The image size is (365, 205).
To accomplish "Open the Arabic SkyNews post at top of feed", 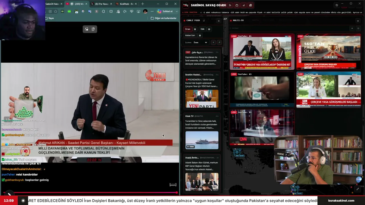I will pos(202,59).
